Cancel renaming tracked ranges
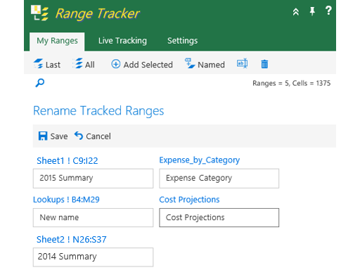360x270 pixels. pyautogui.click(x=93, y=136)
